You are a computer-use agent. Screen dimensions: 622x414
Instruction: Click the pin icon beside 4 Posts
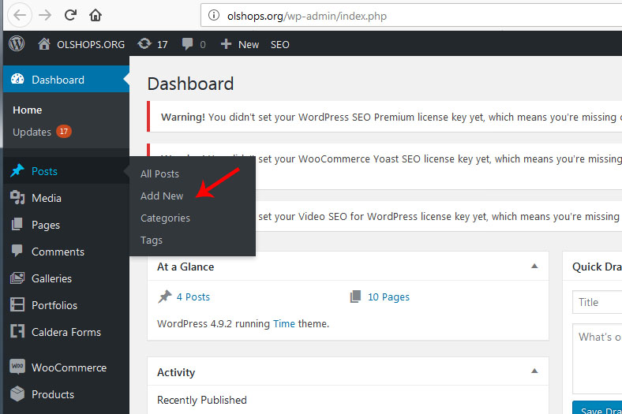(165, 297)
